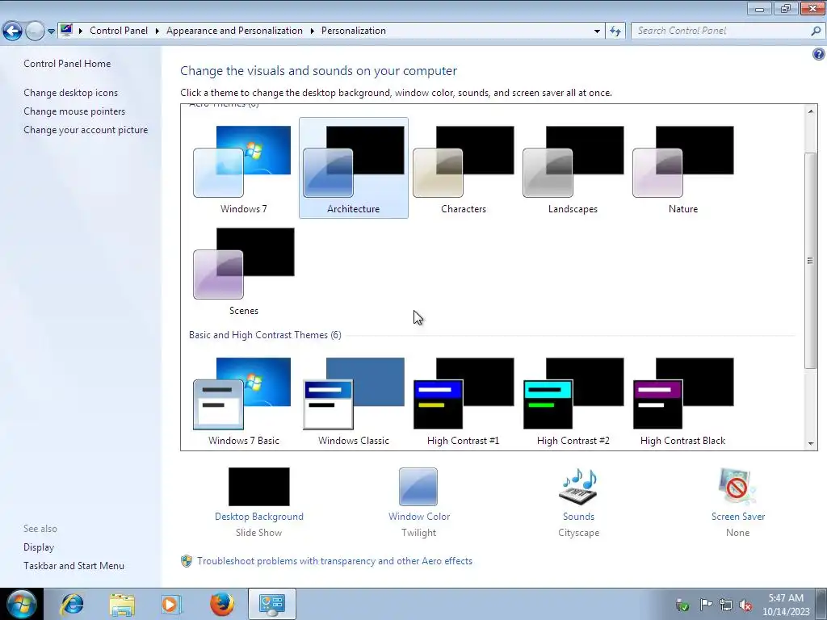
Task: Click the search magnifier icon
Action: pos(816,31)
